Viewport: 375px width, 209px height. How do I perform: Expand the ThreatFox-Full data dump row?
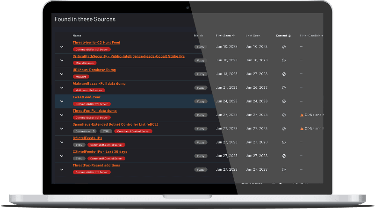point(62,115)
